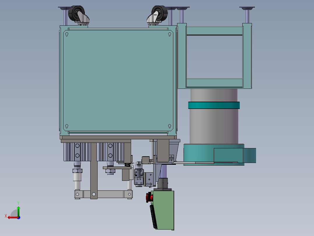Select the top-left keyhole slot of the cabinet panel
Screen dimensions: 314x236
click(x=67, y=34)
